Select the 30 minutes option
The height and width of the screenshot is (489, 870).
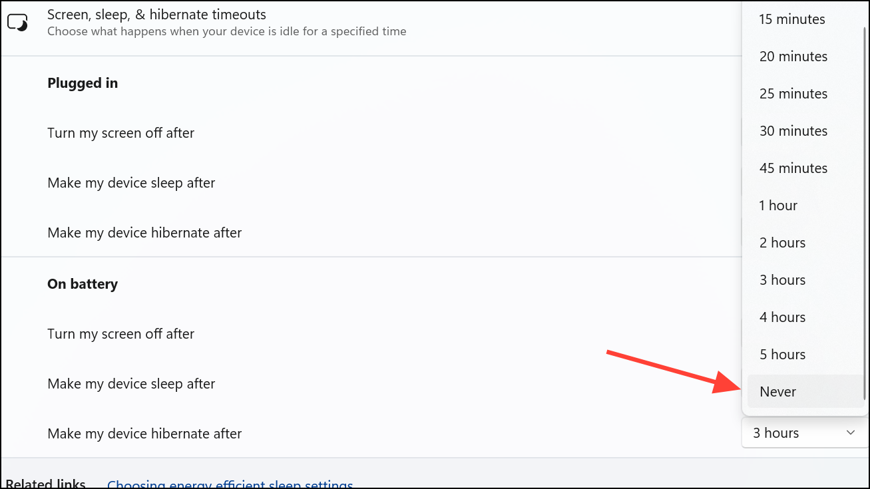point(793,131)
